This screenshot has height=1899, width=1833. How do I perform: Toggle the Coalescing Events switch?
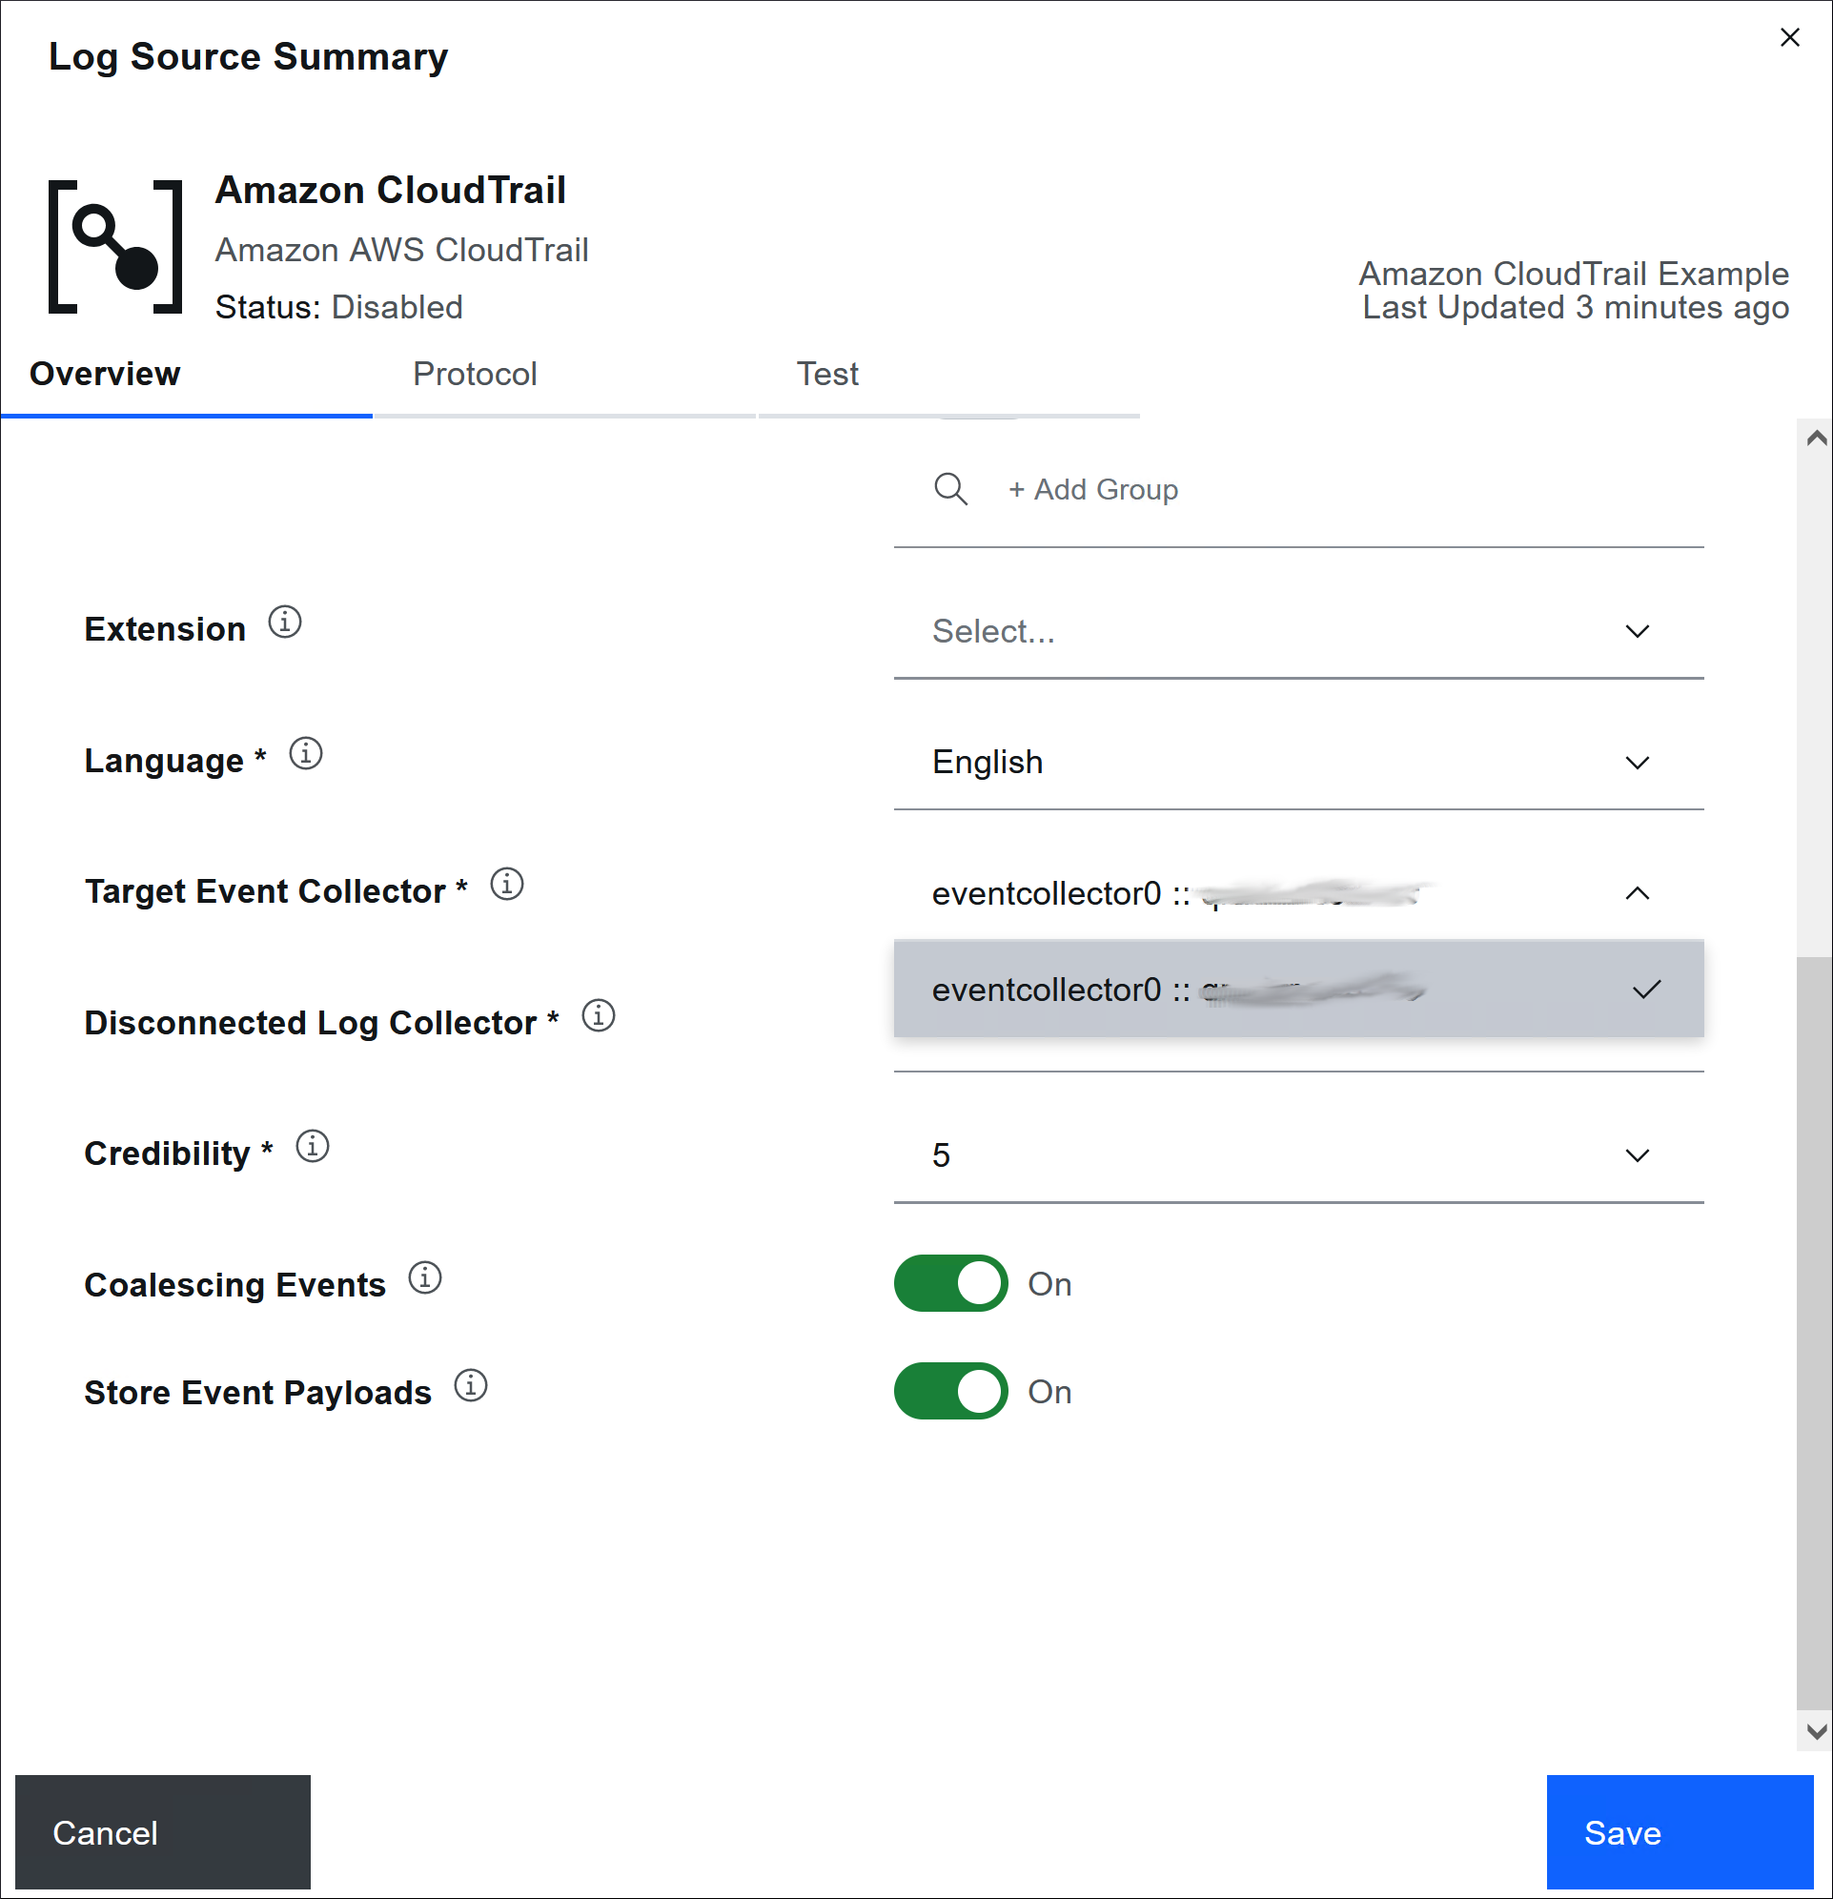[x=950, y=1284]
